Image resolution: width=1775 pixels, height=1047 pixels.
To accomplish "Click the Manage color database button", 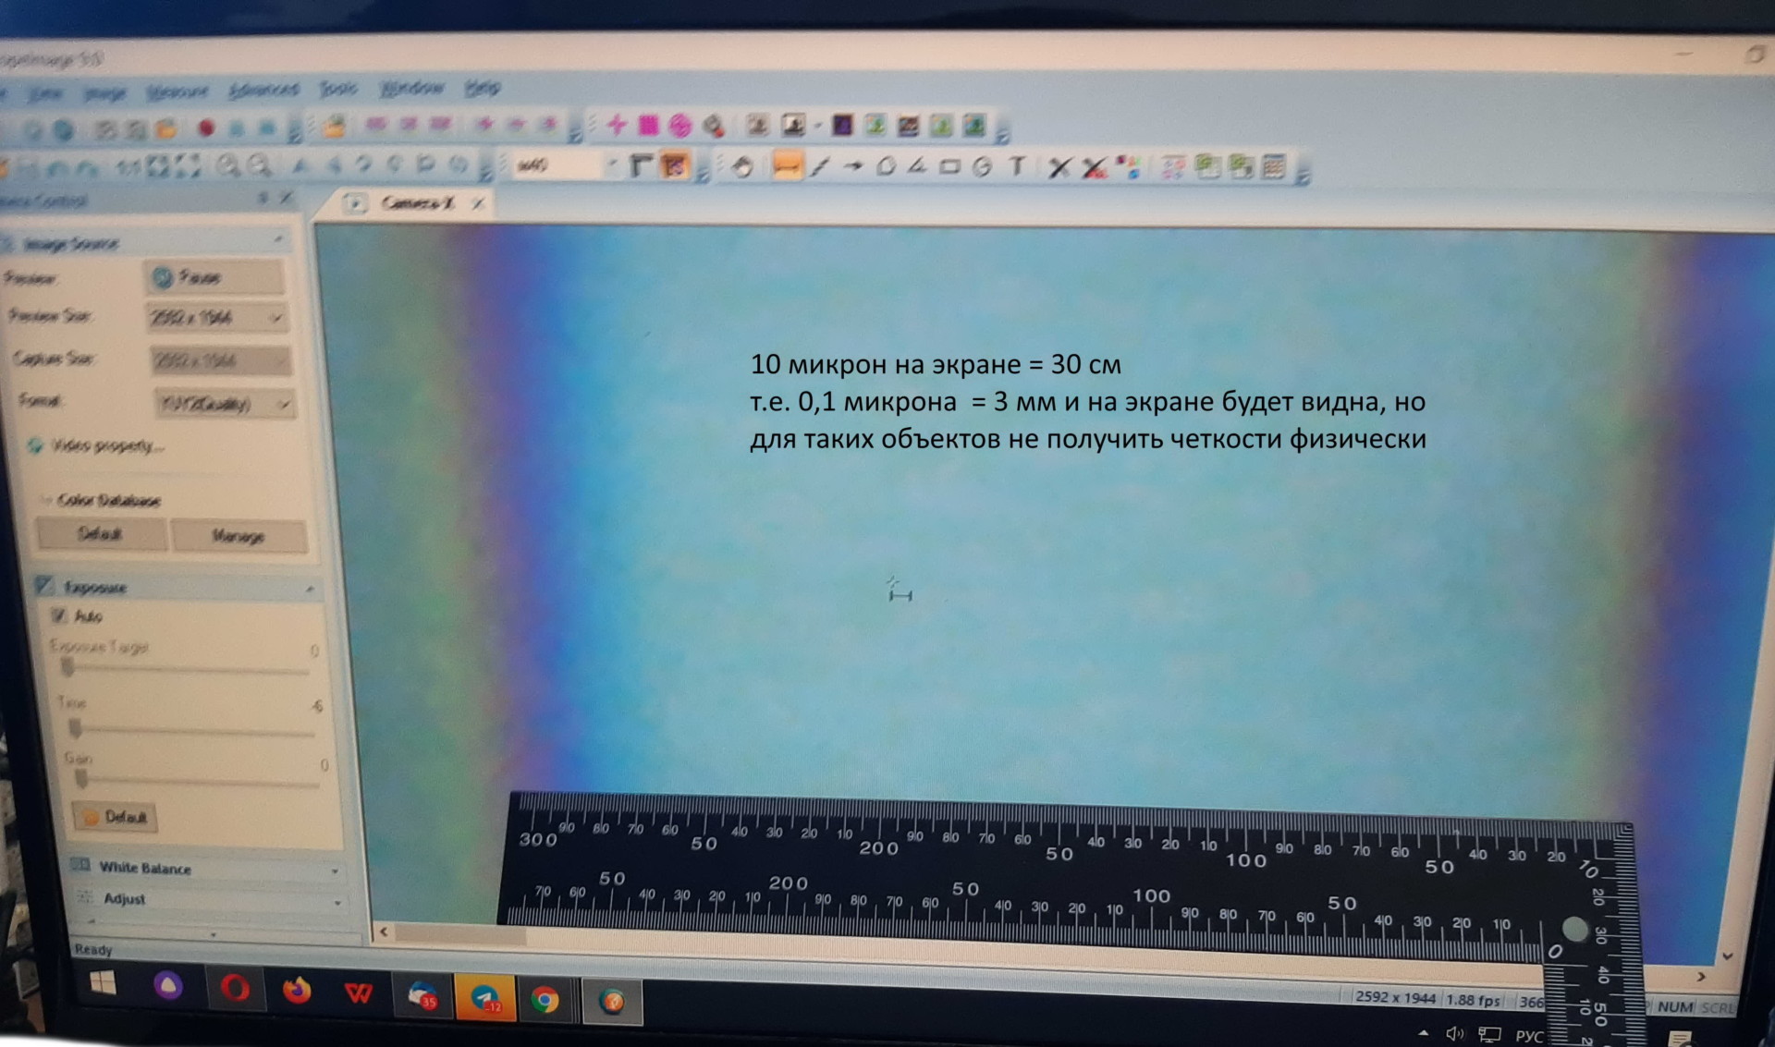I will click(239, 536).
